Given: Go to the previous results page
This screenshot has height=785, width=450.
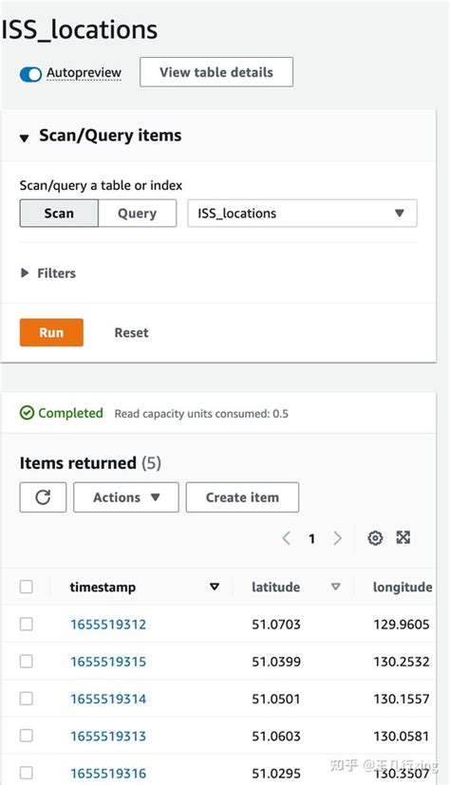Looking at the screenshot, I should pos(287,538).
